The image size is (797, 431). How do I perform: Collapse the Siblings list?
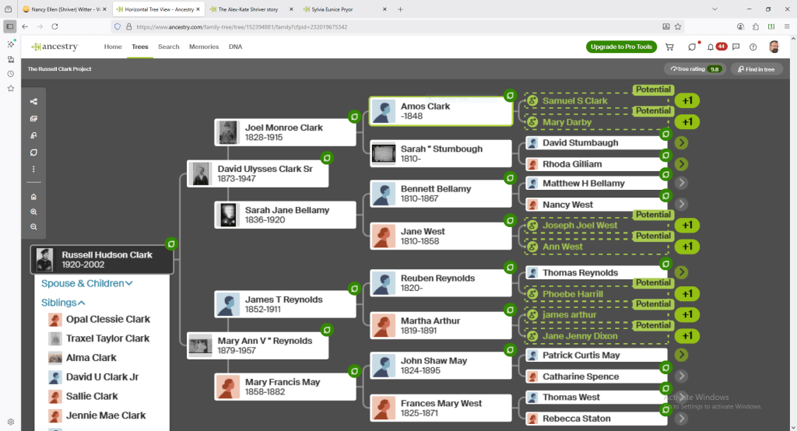(63, 303)
